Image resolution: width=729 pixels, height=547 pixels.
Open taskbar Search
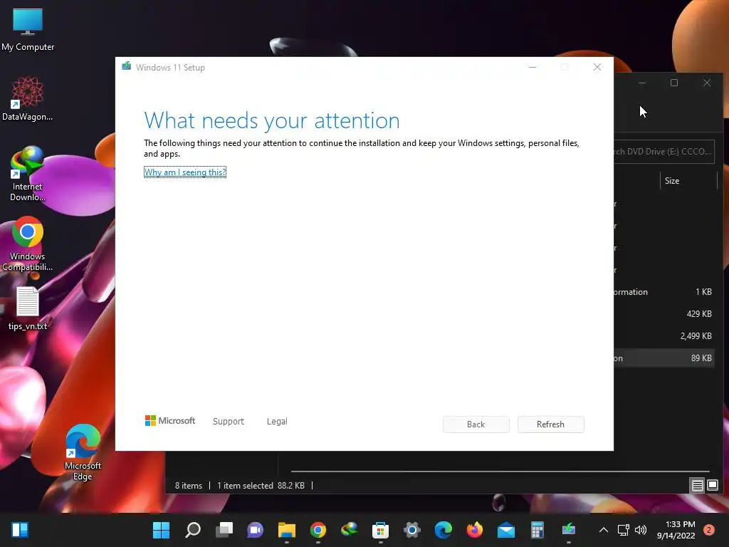[193, 530]
